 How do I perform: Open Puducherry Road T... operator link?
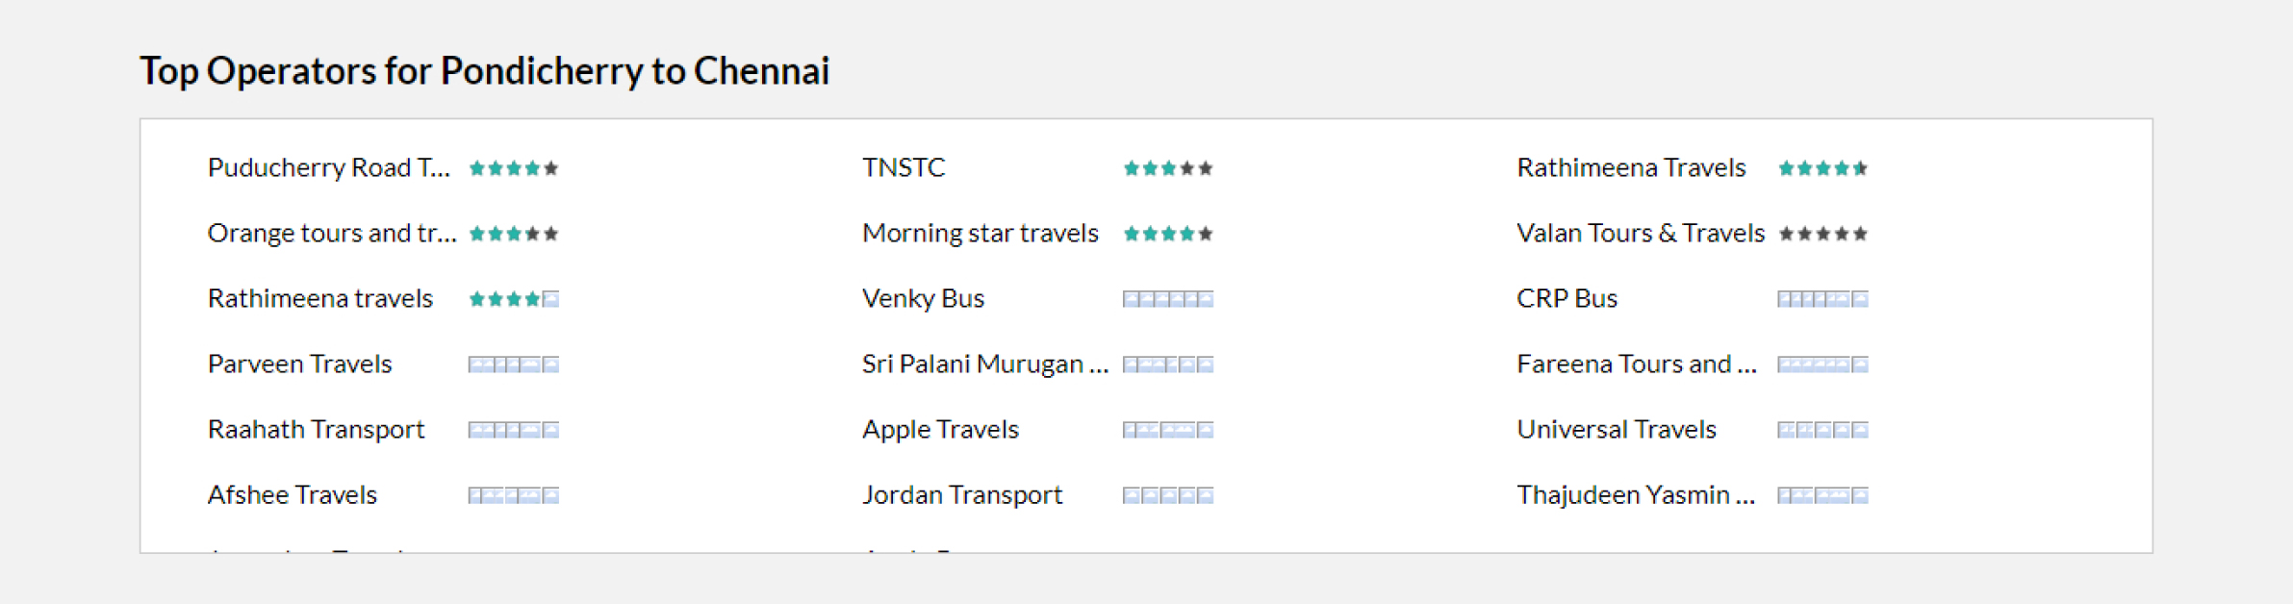329,167
